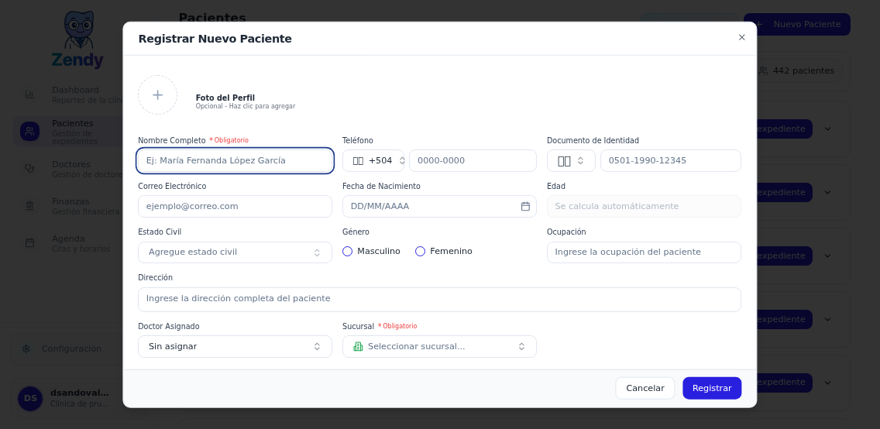Click the DS user avatar
Image resolution: width=880 pixels, height=429 pixels.
[x=30, y=399]
